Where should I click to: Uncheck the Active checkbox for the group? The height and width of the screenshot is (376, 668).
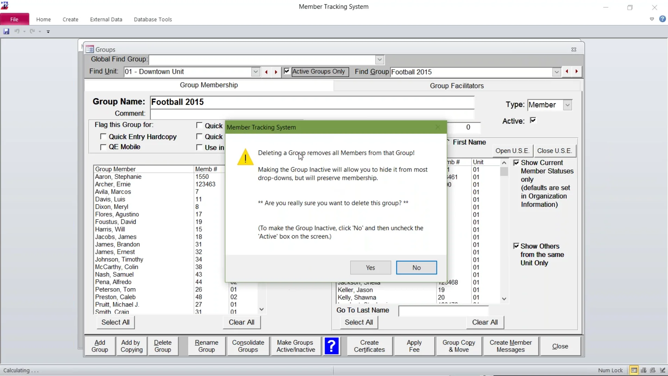(533, 120)
